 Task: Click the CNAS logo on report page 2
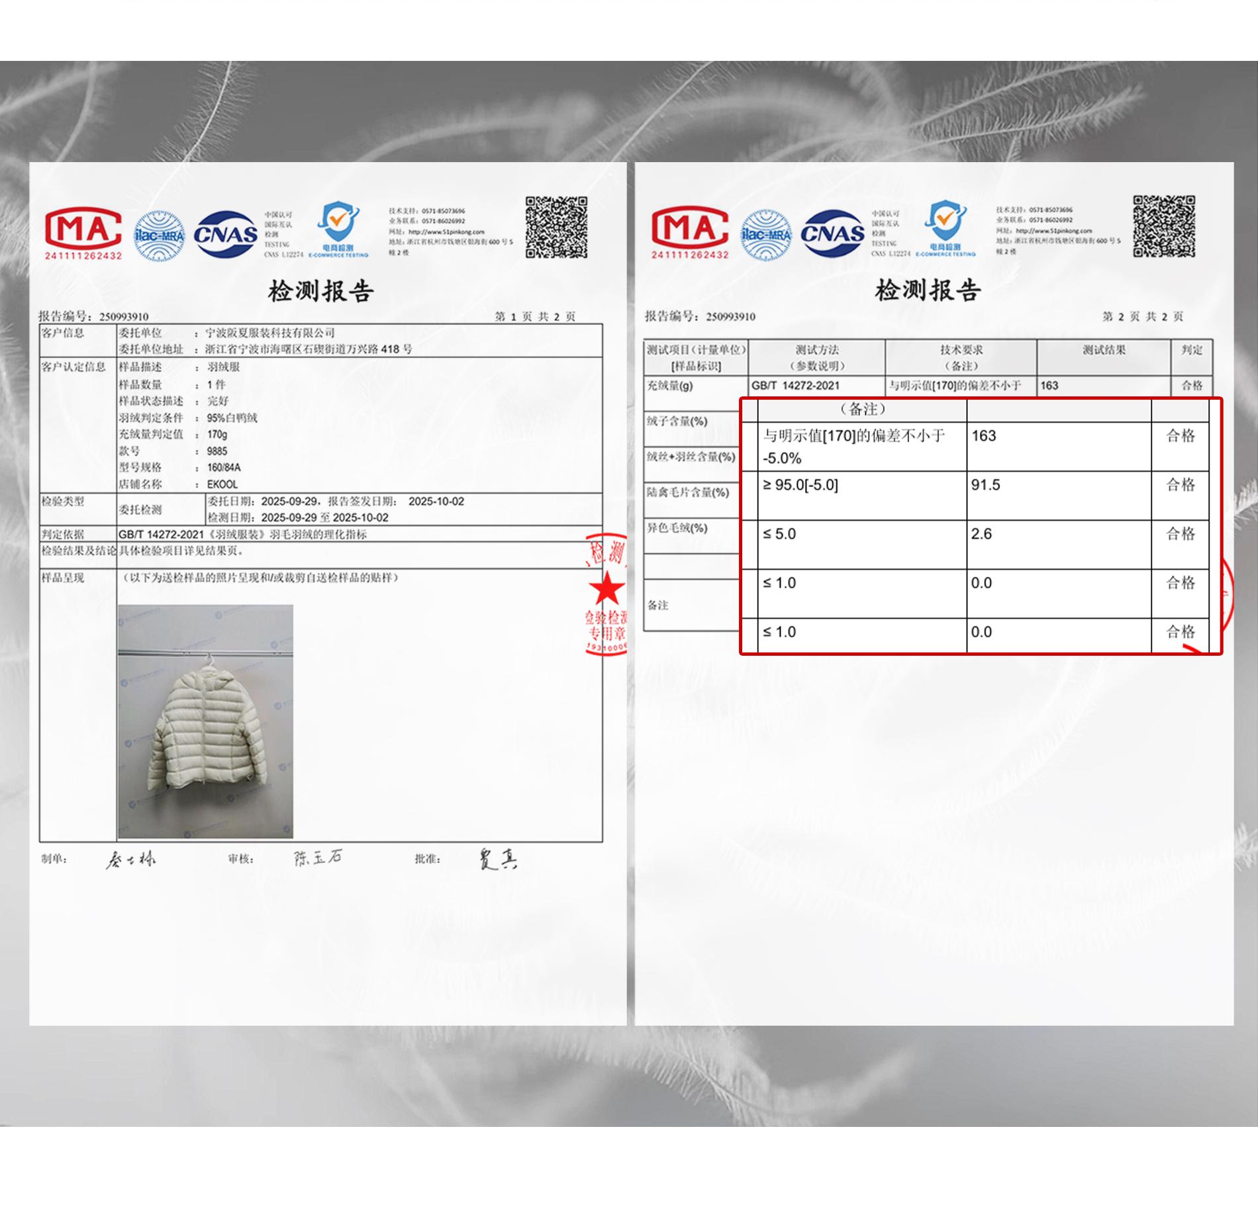(x=833, y=234)
